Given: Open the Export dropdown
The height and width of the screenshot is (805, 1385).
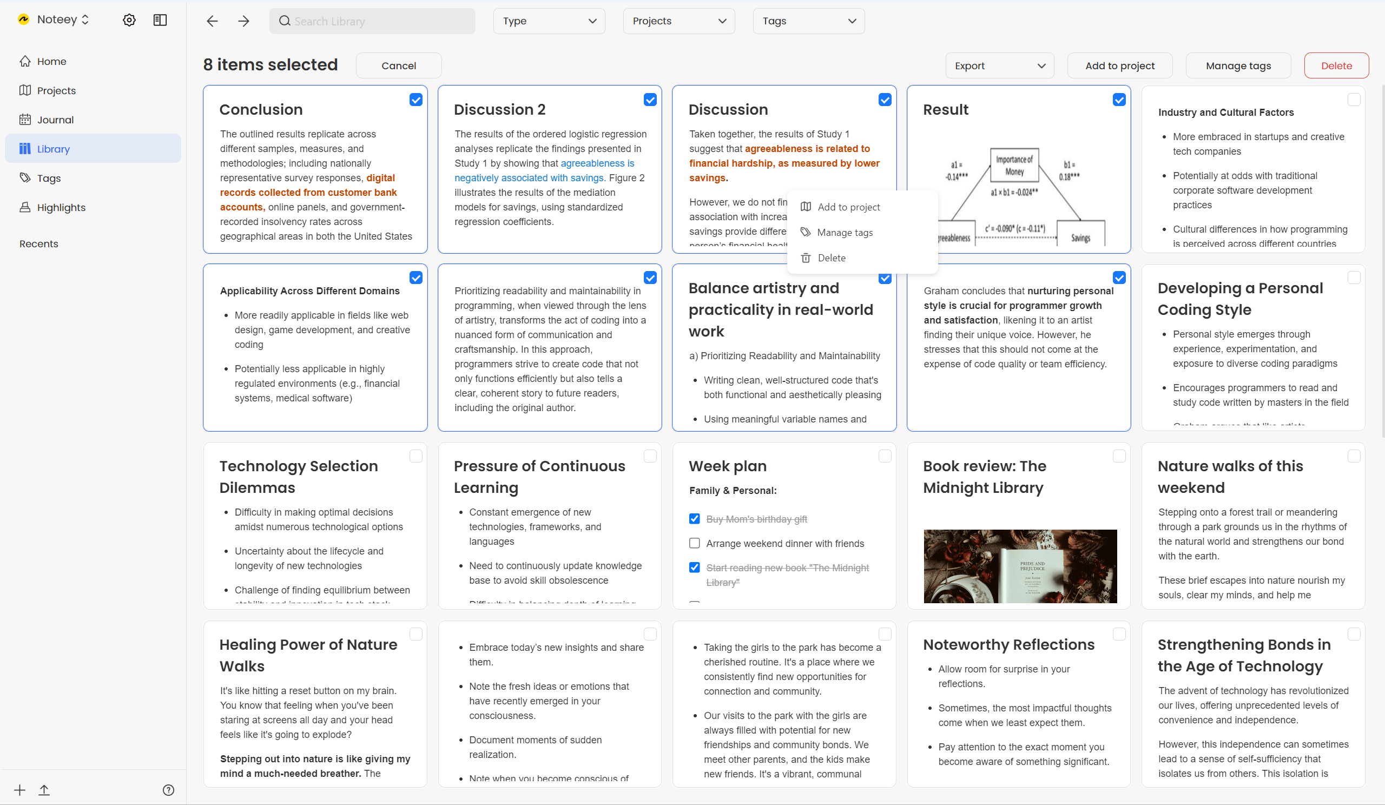Looking at the screenshot, I should tap(999, 65).
